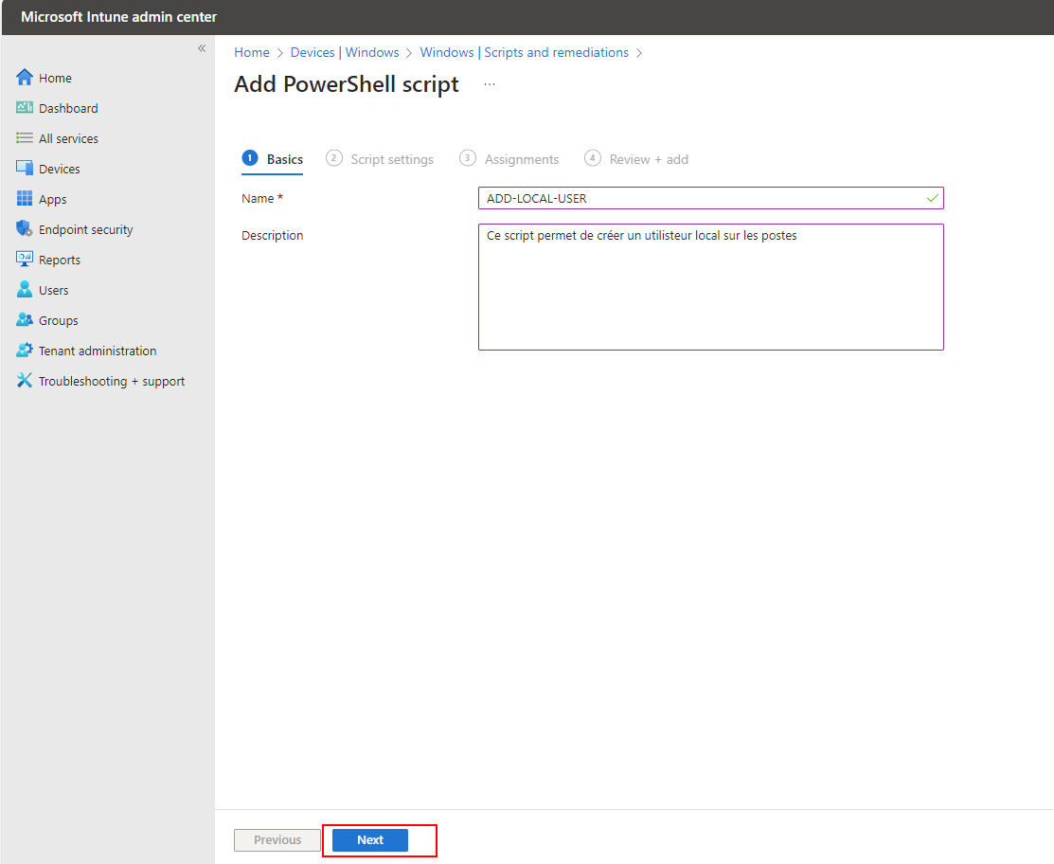1054x864 pixels.
Task: Select the Devices monitor icon
Action: tap(25, 168)
